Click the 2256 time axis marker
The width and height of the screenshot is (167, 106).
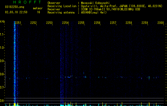click(x=97, y=23)
